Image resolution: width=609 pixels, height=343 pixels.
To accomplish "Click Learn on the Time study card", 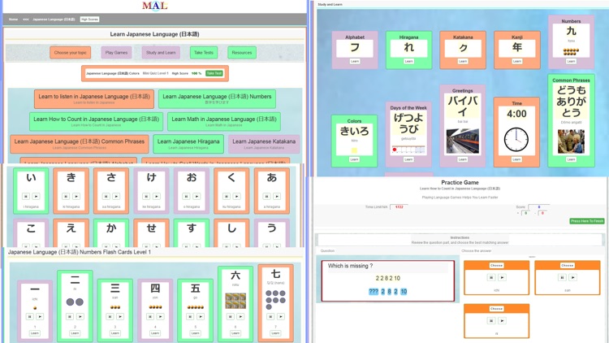I will point(516,159).
